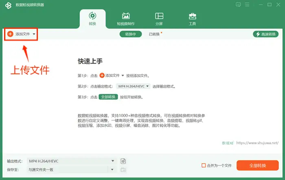Click the orange 全部转换 button
The height and width of the screenshot is (180, 285).
point(258,165)
